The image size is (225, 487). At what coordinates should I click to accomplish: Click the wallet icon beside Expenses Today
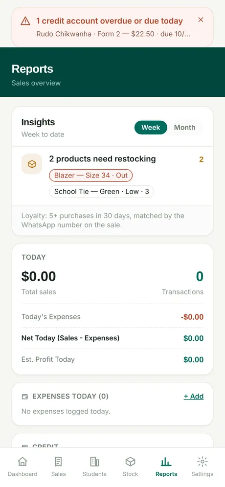pos(25,397)
